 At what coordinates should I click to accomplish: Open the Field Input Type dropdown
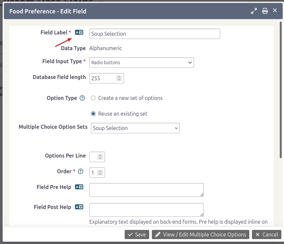click(141, 63)
